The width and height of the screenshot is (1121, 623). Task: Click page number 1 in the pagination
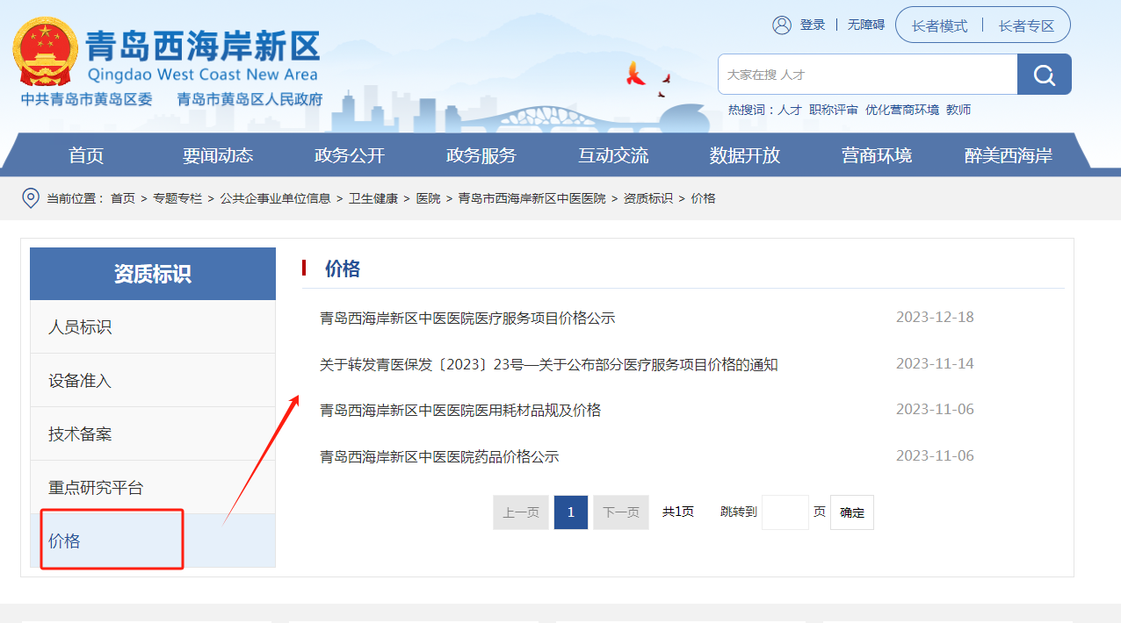[x=570, y=512]
